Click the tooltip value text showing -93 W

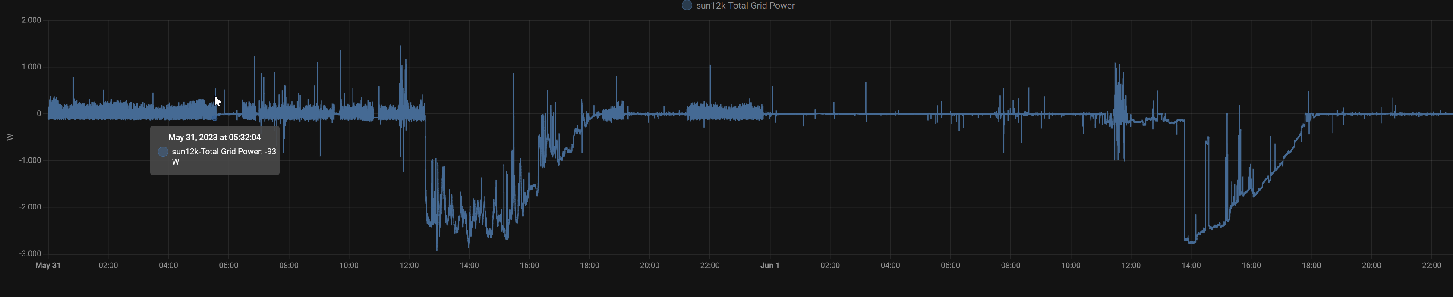[x=224, y=156]
